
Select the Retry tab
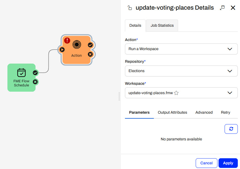[225, 112]
